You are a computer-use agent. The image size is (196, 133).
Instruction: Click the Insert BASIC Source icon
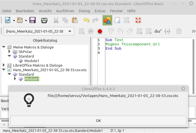[x=179, y=31]
